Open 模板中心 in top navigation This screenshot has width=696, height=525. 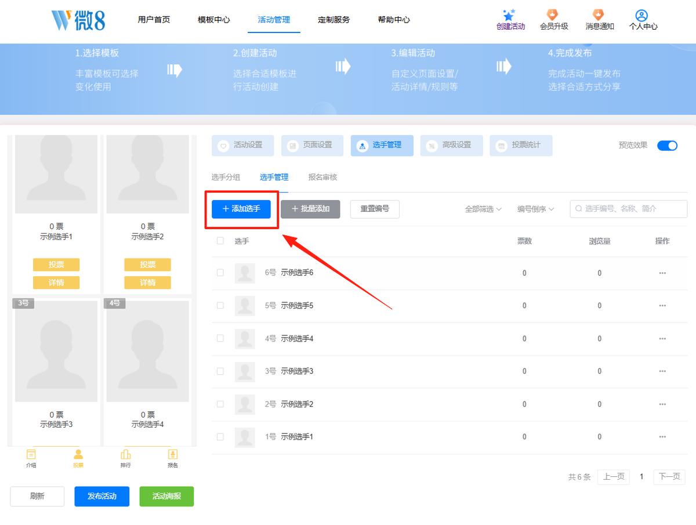point(213,20)
